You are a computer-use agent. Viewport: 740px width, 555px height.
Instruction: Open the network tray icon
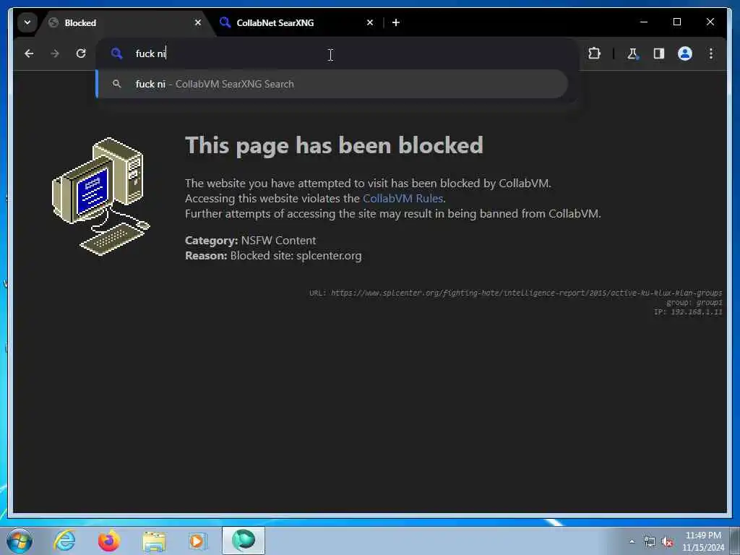point(650,541)
